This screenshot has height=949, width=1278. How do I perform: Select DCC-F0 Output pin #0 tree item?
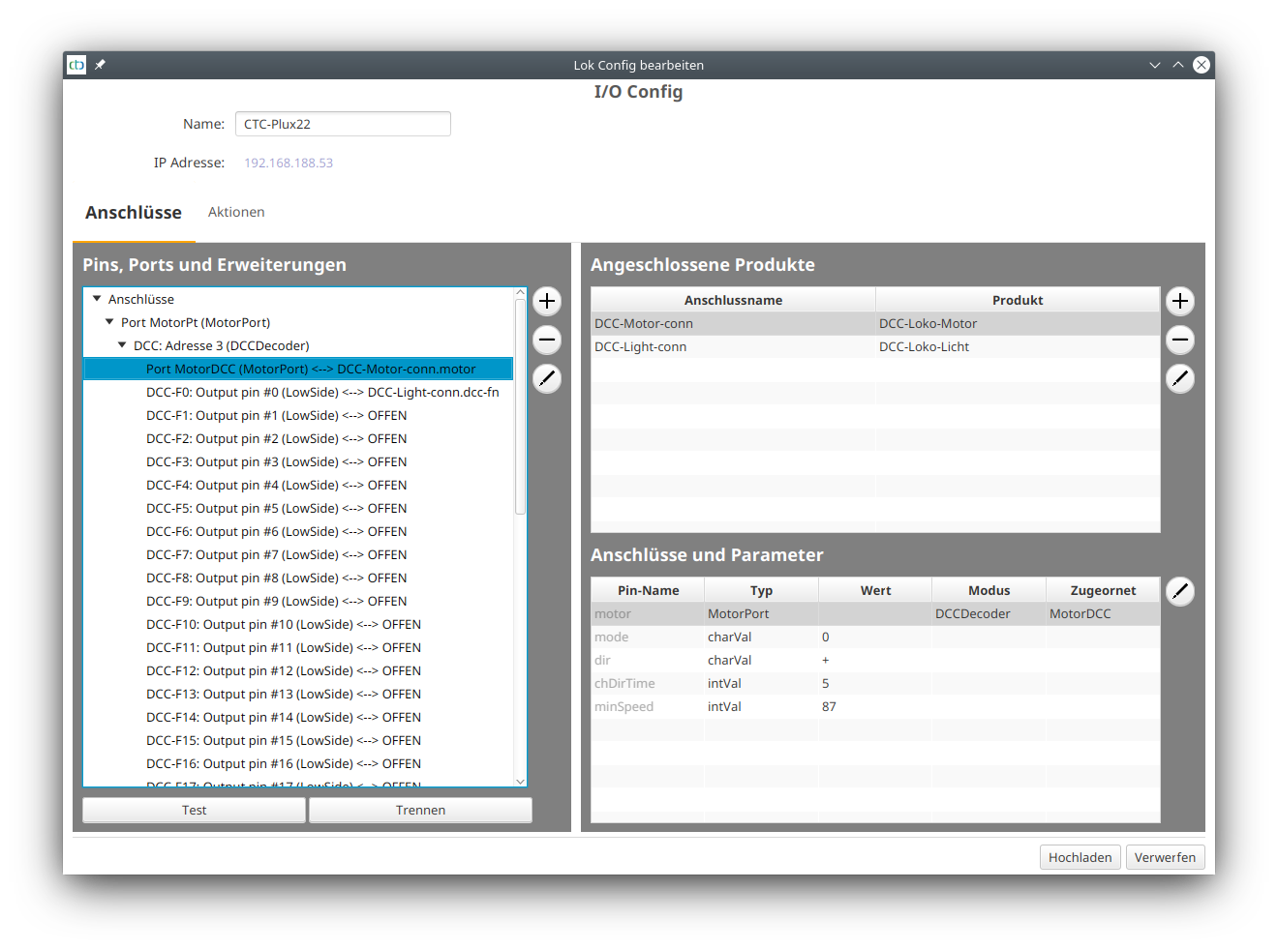point(322,392)
